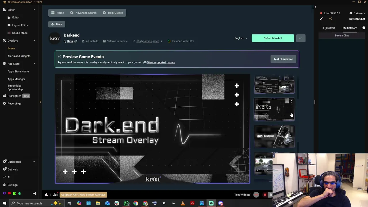Open Advanced Search
The height and width of the screenshot is (207, 368).
[x=83, y=13]
